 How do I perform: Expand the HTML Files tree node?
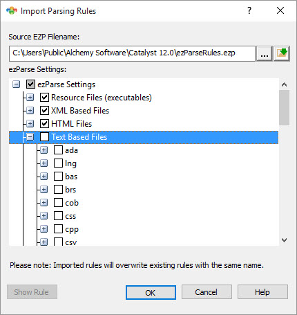pyautogui.click(x=30, y=124)
